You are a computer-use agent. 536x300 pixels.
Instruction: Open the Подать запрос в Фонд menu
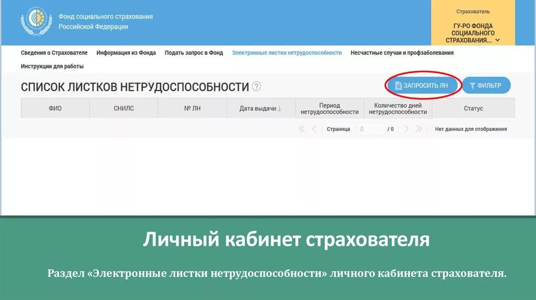[194, 53]
